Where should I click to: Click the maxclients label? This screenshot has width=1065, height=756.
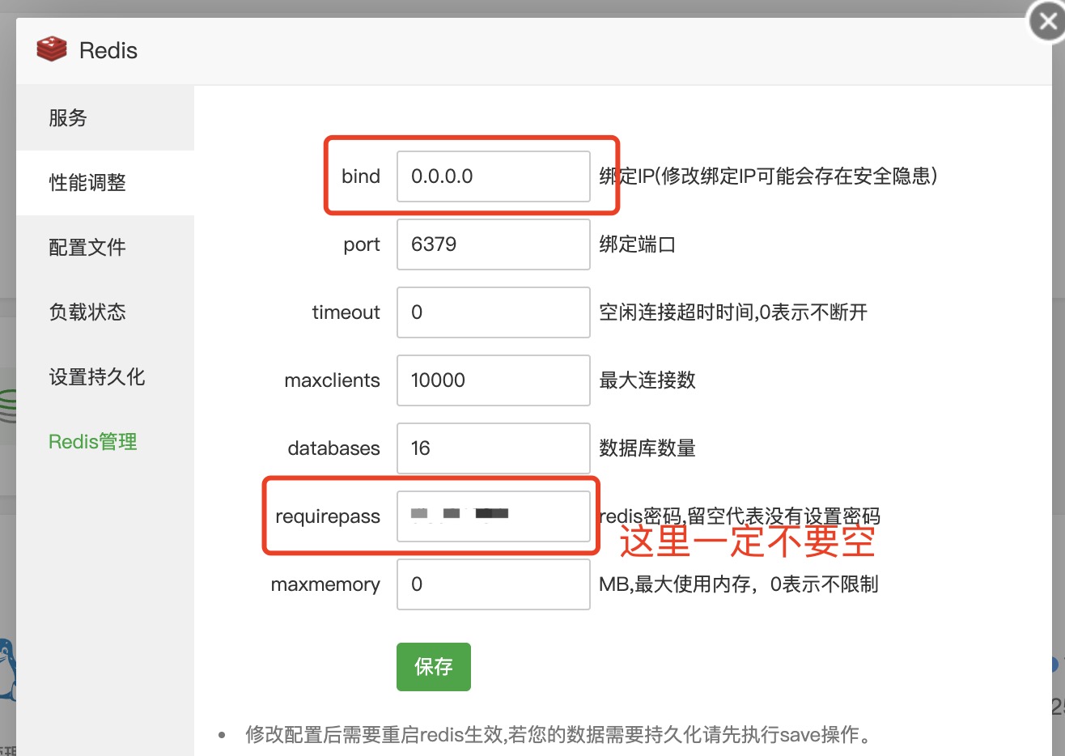(333, 380)
